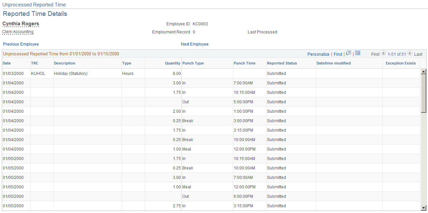This screenshot has height=213, width=428.
Task: Navigate to the Next Employee
Action: [195, 44]
